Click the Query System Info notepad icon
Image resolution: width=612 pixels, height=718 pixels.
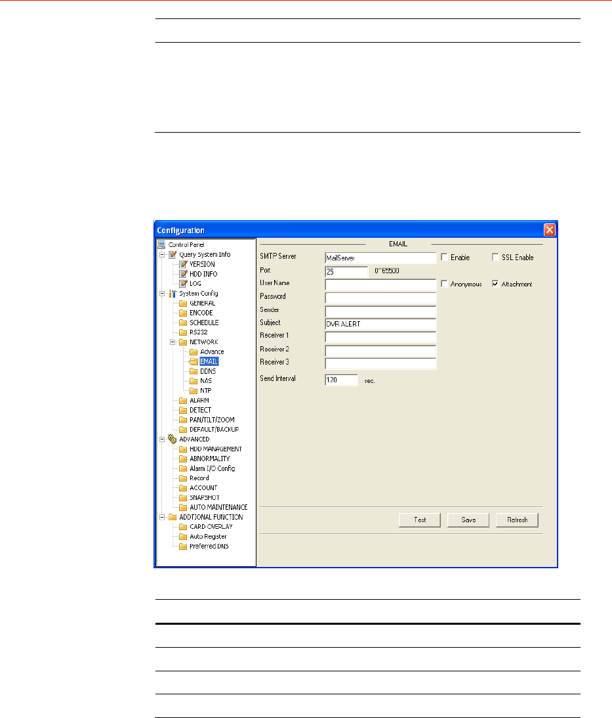tap(173, 255)
